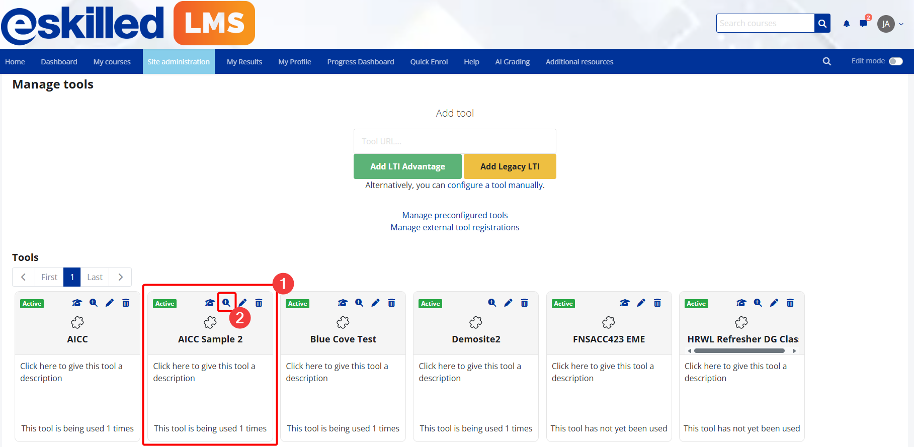Image resolution: width=914 pixels, height=447 pixels.
Task: Edit the Blue Cove Test tool
Action: (x=375, y=303)
